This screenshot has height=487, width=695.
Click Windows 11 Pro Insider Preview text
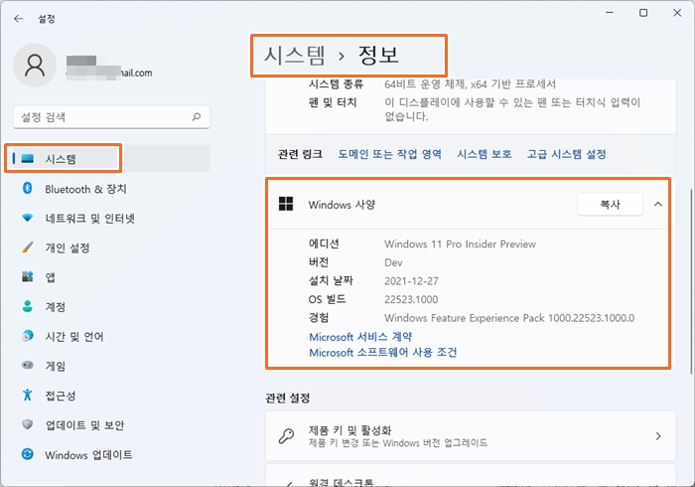tap(460, 243)
